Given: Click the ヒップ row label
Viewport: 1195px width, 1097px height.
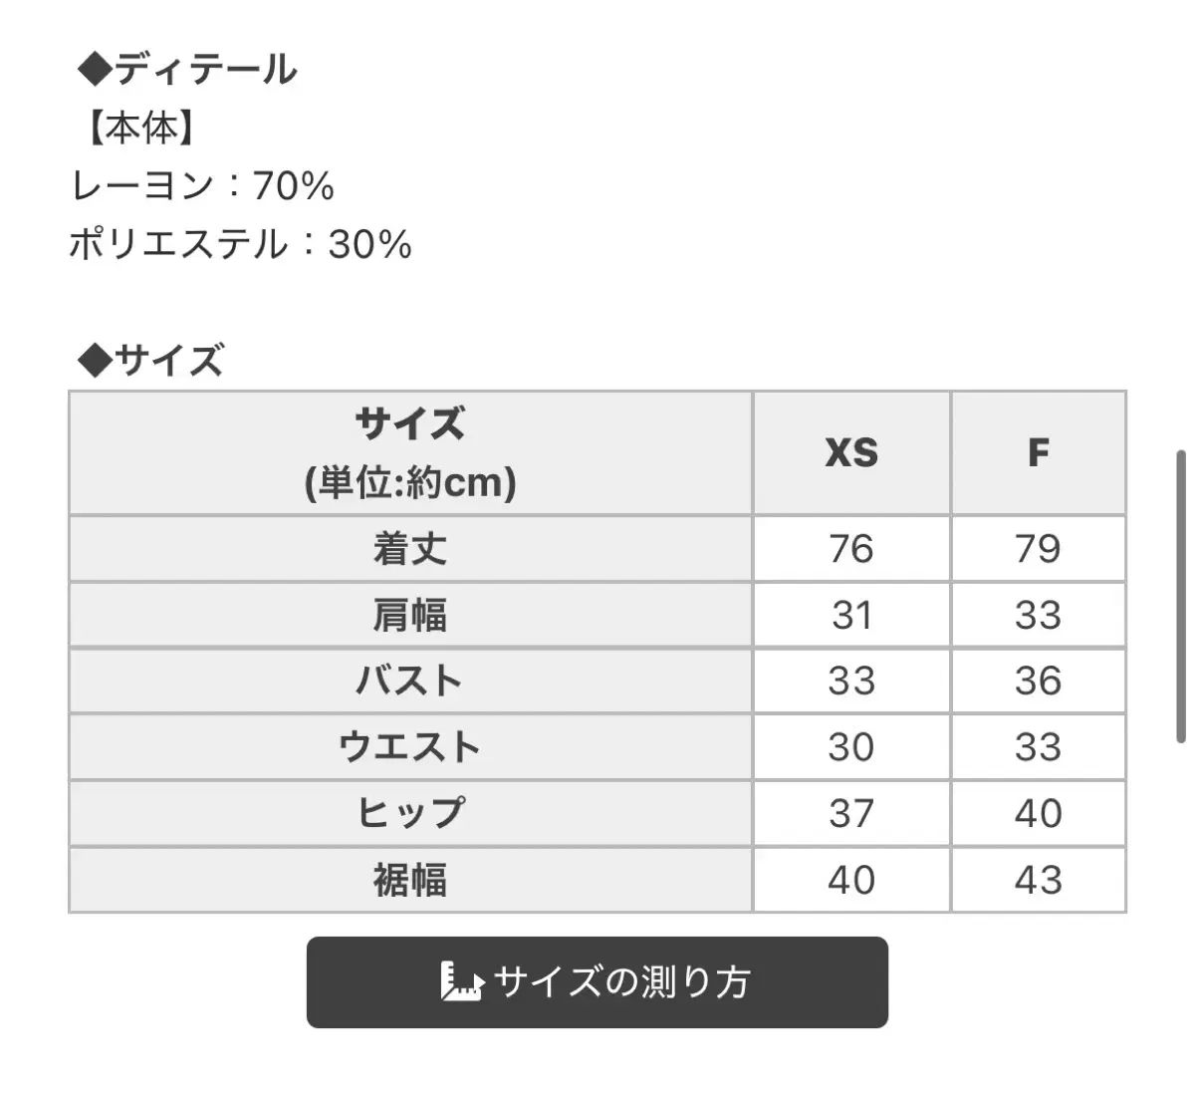Looking at the screenshot, I should (x=410, y=813).
